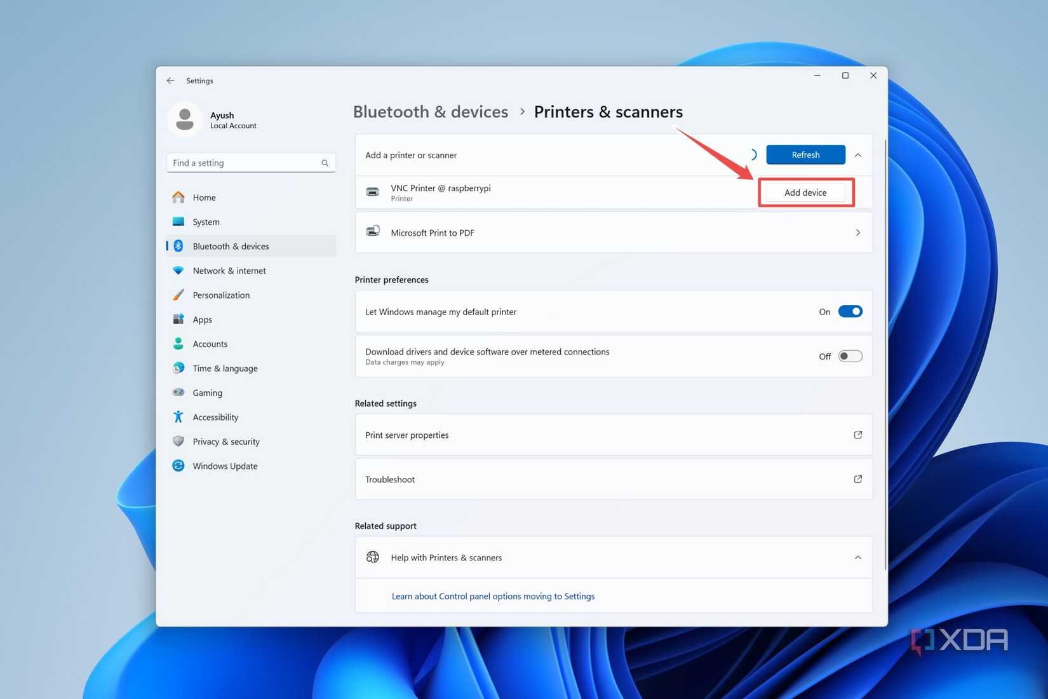Click Add device for VNC Printer
This screenshot has height=699, width=1048.
[805, 192]
